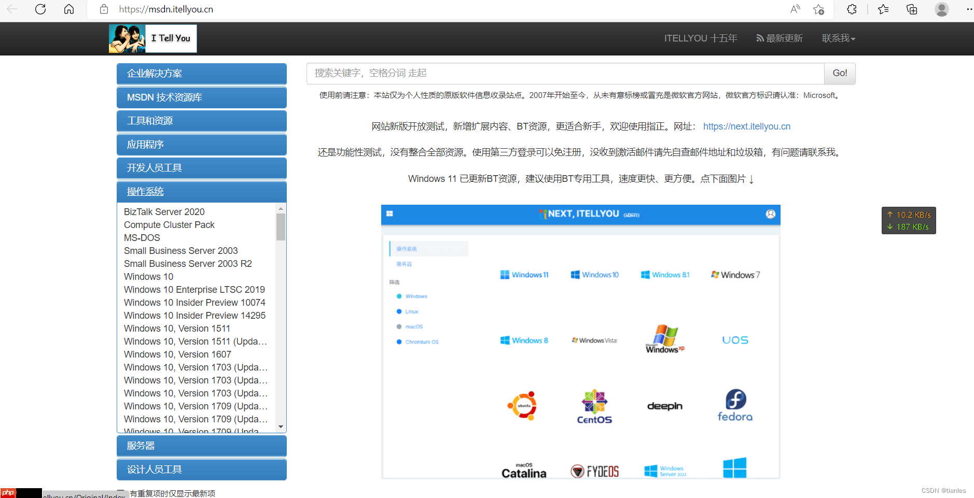Open browser settings ellipsis menu
This screenshot has height=498, width=974.
(x=969, y=9)
